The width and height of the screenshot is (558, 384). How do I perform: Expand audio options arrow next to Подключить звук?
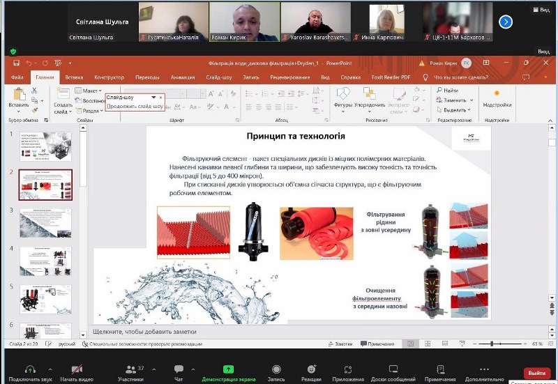click(50, 369)
